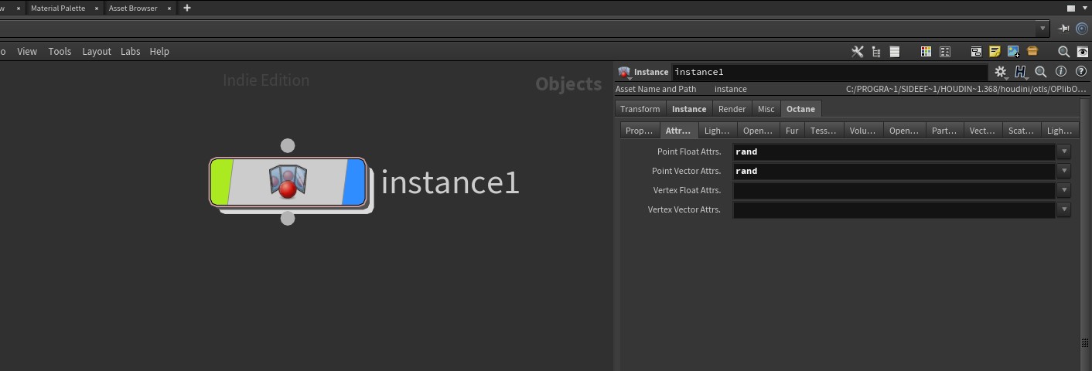Click the Point Vector Attrs text field
The height and width of the screenshot is (371, 1092).
(x=893, y=171)
